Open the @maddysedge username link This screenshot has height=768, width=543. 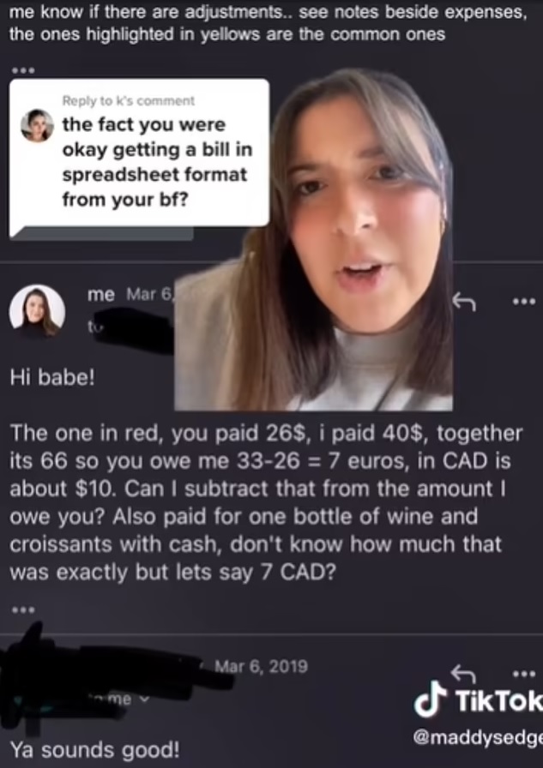[x=478, y=737]
